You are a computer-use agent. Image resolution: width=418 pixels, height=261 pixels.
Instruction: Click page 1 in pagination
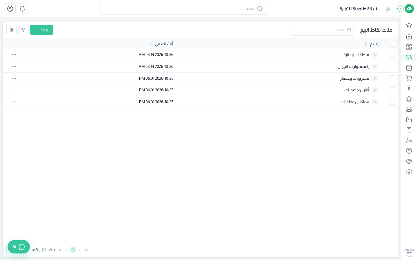tap(73, 250)
